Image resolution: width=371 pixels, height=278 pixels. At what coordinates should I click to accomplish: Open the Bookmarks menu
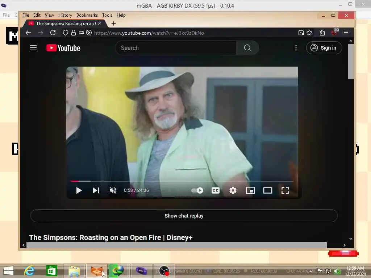[87, 15]
